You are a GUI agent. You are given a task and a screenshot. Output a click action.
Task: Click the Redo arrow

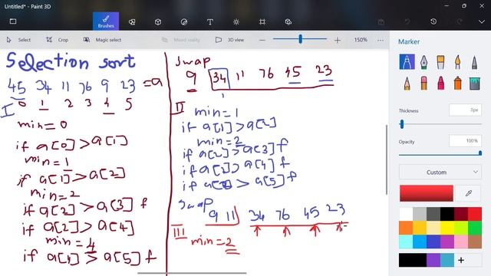[460, 21]
